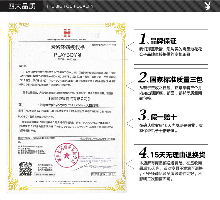Click the 'PLAYBOY' wordmark on certificate
The height and width of the screenshot is (200, 220).
point(66,55)
